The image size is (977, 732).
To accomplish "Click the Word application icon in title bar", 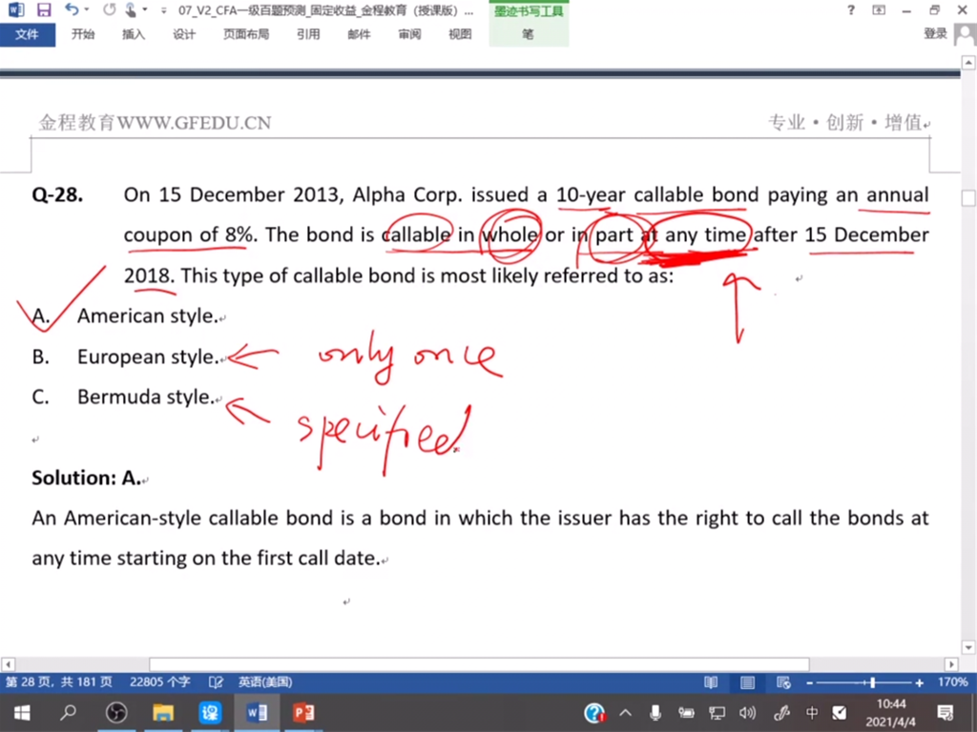I will 16,10.
